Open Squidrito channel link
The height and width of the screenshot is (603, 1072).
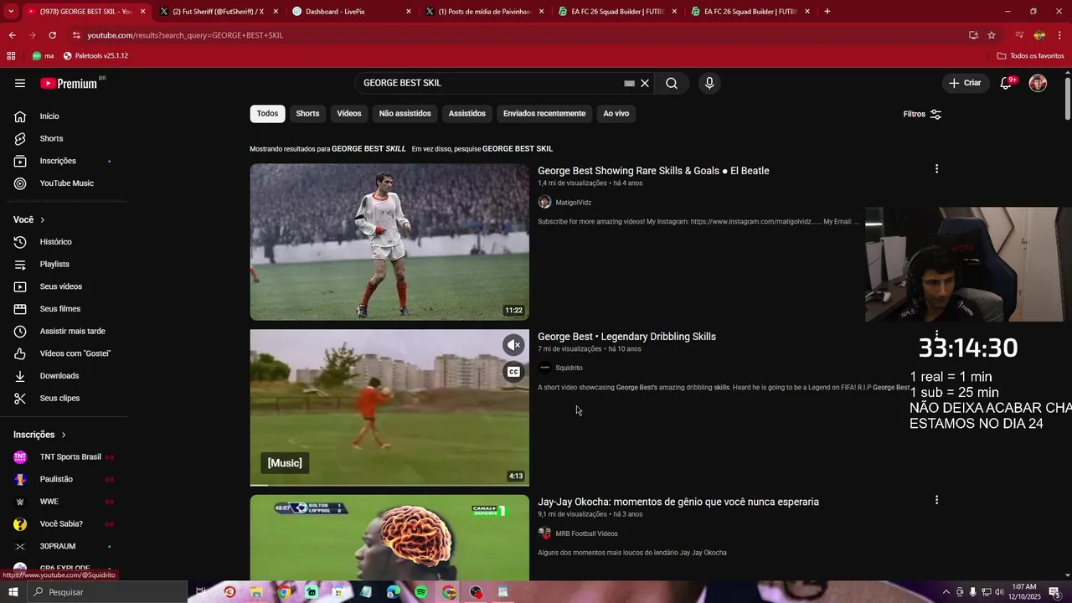(569, 368)
